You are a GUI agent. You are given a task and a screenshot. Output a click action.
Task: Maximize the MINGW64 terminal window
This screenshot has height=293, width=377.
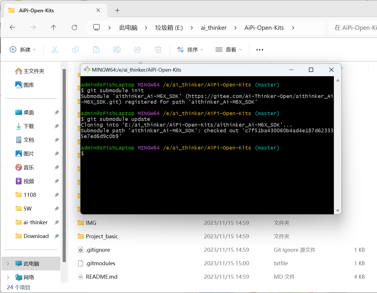click(x=311, y=70)
